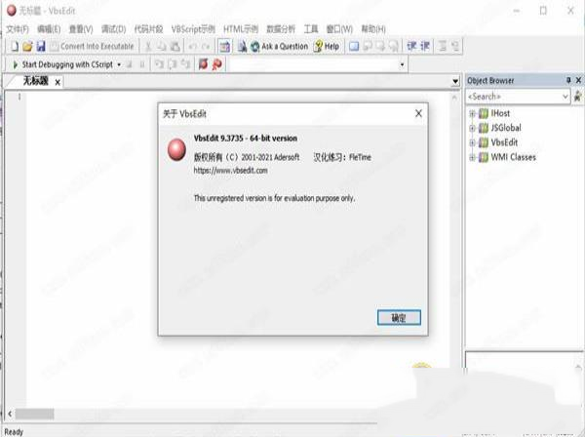Image resolution: width=585 pixels, height=437 pixels.
Task: Close the 关于 VbsEdit dialog
Action: pos(418,113)
